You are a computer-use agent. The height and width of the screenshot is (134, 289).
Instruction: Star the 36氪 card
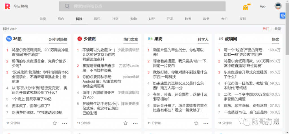(55, 123)
